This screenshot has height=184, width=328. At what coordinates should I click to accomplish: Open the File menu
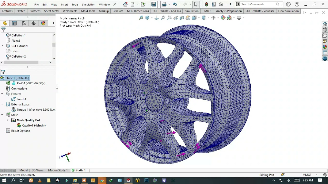point(36,4)
